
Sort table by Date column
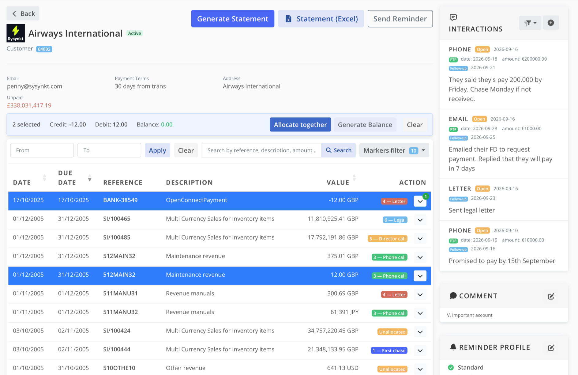pyautogui.click(x=44, y=178)
